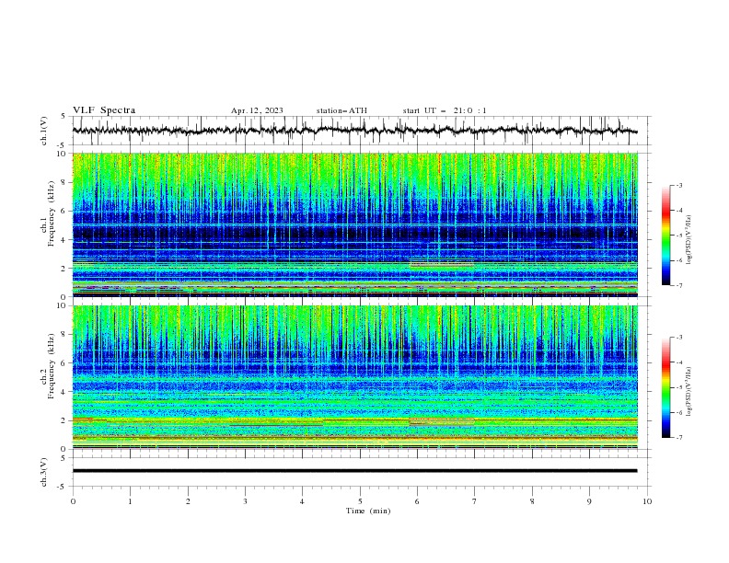Image resolution: width=729 pixels, height=563 pixels.
Task: Click the "ch.1(V)" waveform axis label
Action: point(44,131)
